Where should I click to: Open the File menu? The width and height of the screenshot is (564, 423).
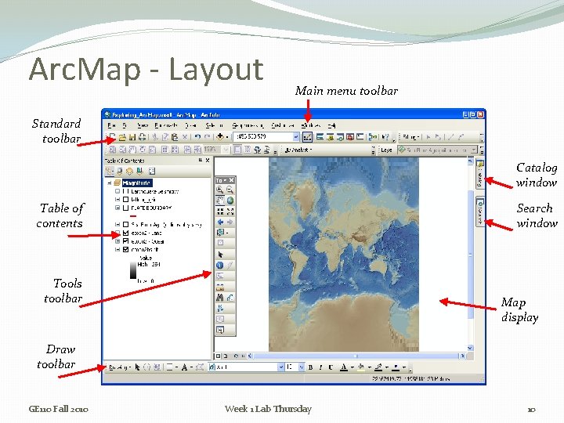point(111,125)
